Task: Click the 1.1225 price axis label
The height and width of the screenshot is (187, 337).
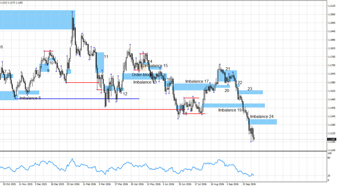Action: pos(332,133)
